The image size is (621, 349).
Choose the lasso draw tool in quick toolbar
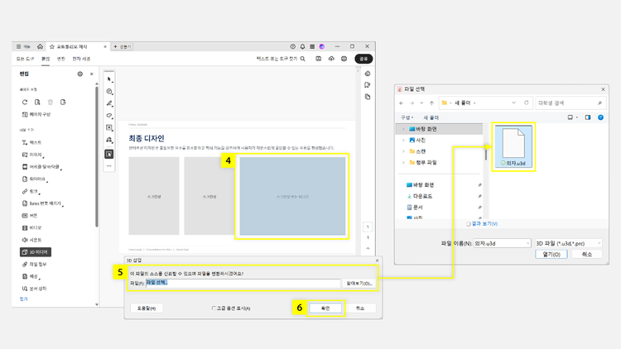(x=109, y=116)
